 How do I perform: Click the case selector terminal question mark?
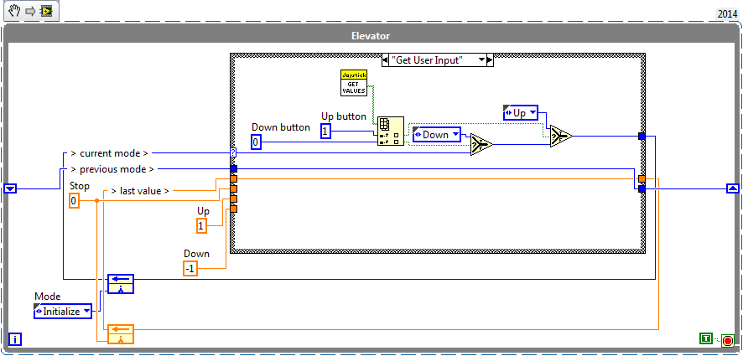(x=232, y=153)
